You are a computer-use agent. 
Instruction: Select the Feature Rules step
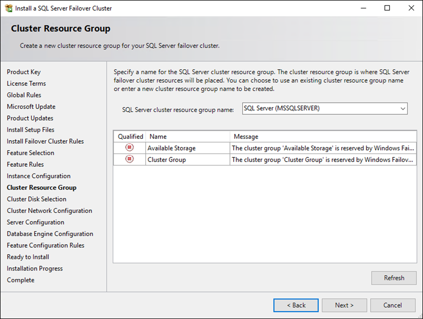[25, 165]
